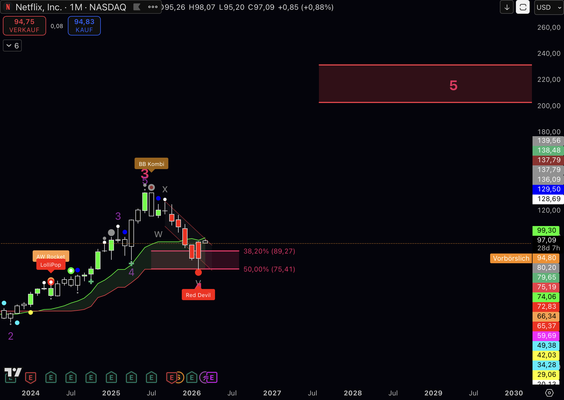Viewport: 564px width, 400px height.
Task: Click the downward arrow button at top right
Action: tap(507, 7)
